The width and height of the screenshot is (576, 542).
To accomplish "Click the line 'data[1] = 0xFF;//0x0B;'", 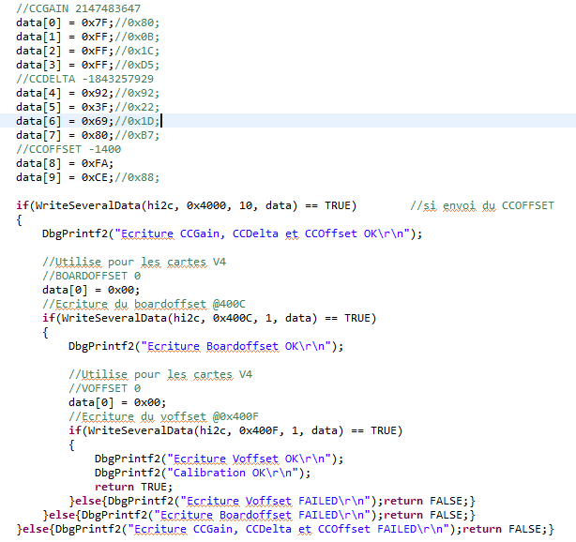I will (x=87, y=37).
